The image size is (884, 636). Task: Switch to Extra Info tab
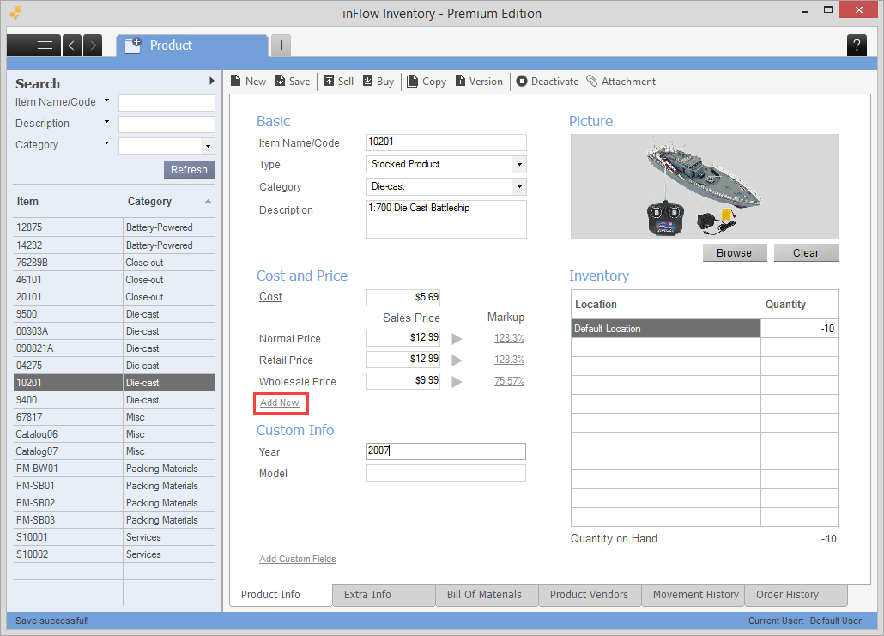384,595
